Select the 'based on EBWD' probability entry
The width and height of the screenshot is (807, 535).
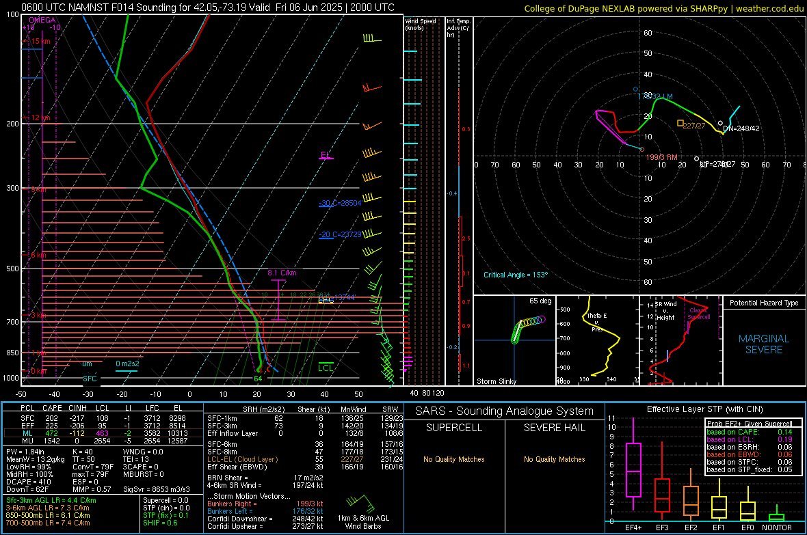click(x=750, y=455)
